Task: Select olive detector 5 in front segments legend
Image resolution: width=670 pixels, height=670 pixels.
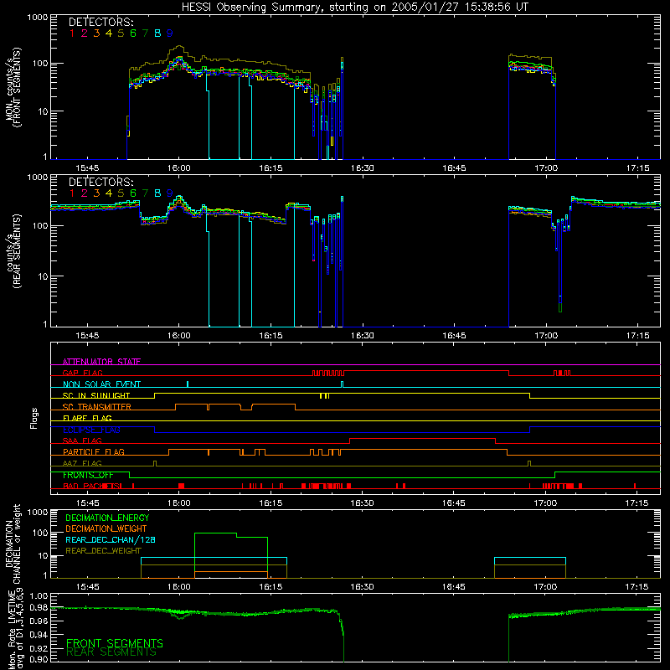Action: pyautogui.click(x=121, y=33)
